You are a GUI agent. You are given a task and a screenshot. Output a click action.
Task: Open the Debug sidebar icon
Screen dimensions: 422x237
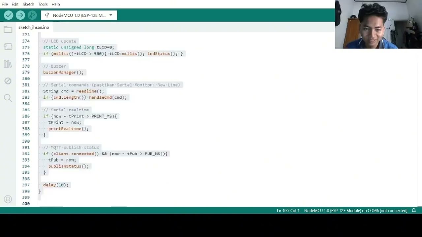[x=8, y=81]
